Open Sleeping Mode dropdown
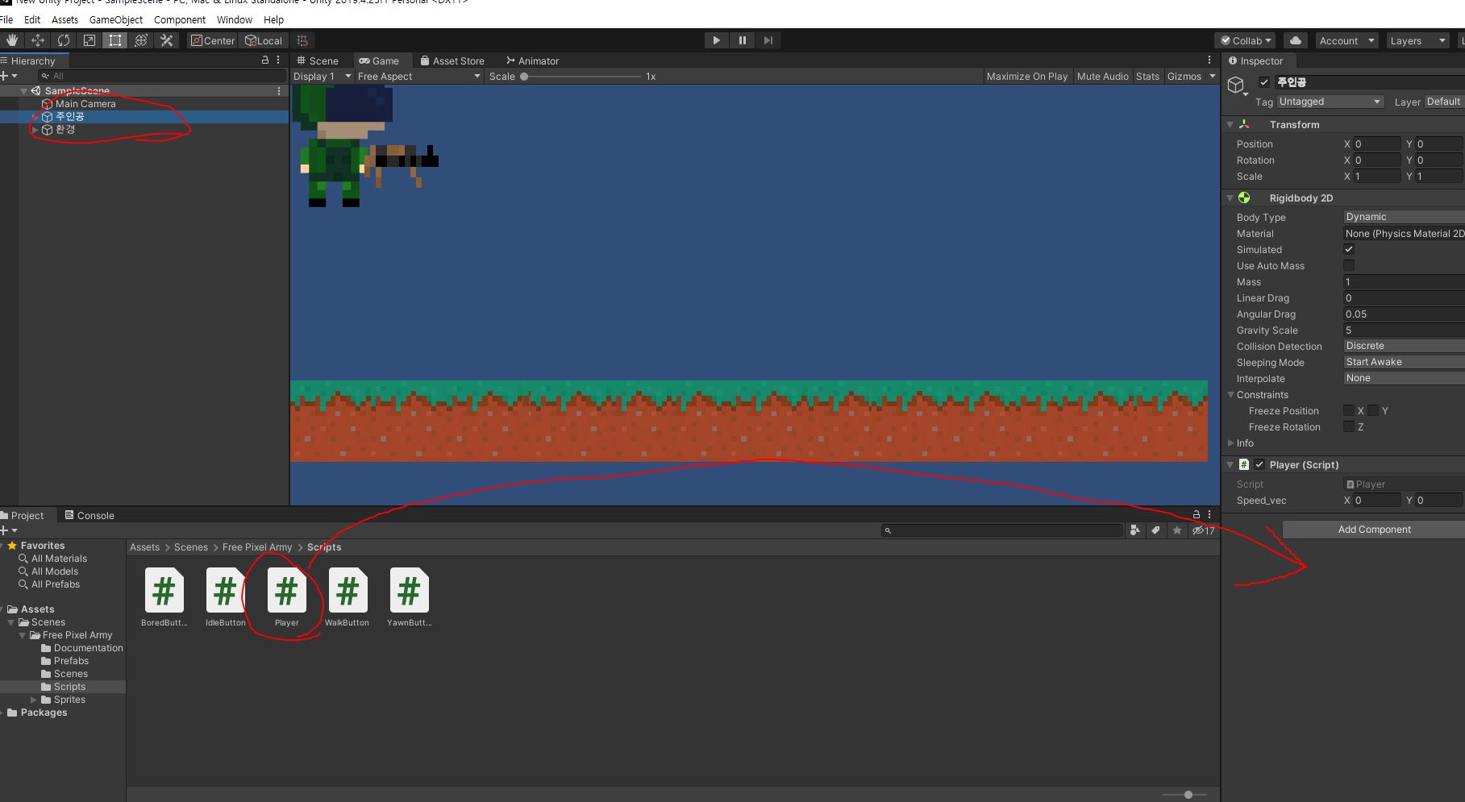This screenshot has width=1465, height=802. [x=1404, y=362]
